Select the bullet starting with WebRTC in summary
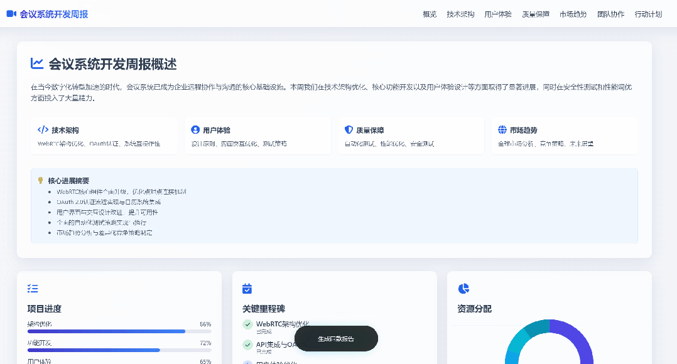 (121, 191)
